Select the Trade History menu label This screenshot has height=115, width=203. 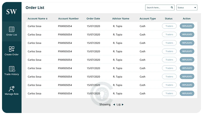(x=12, y=74)
